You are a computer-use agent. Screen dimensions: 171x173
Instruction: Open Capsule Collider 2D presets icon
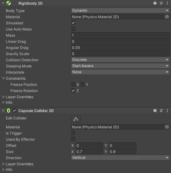tap(161, 111)
